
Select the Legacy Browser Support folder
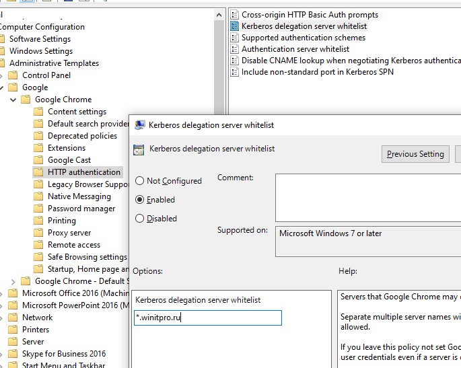click(88, 184)
